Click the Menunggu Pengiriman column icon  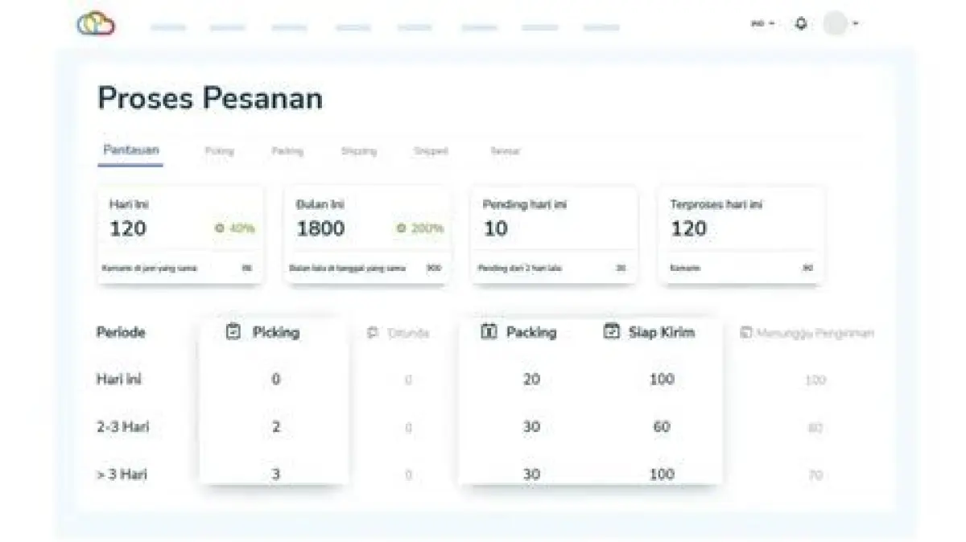coord(746,332)
